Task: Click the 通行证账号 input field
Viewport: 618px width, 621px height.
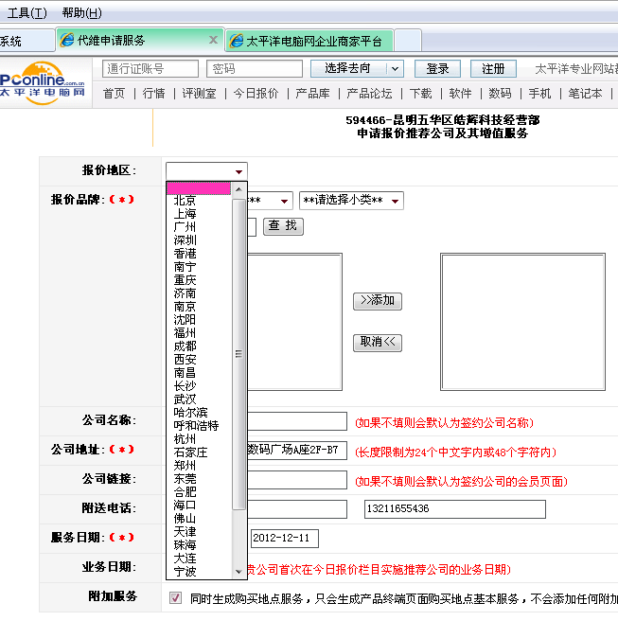Action: [150, 69]
